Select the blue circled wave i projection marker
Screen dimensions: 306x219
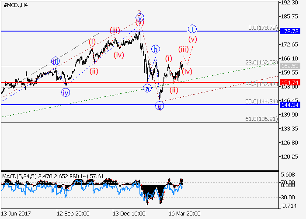(193, 29)
